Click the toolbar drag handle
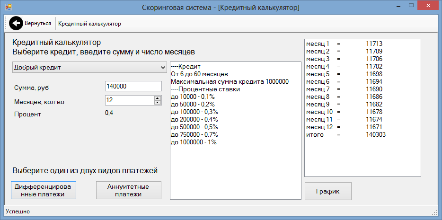 click(6, 23)
